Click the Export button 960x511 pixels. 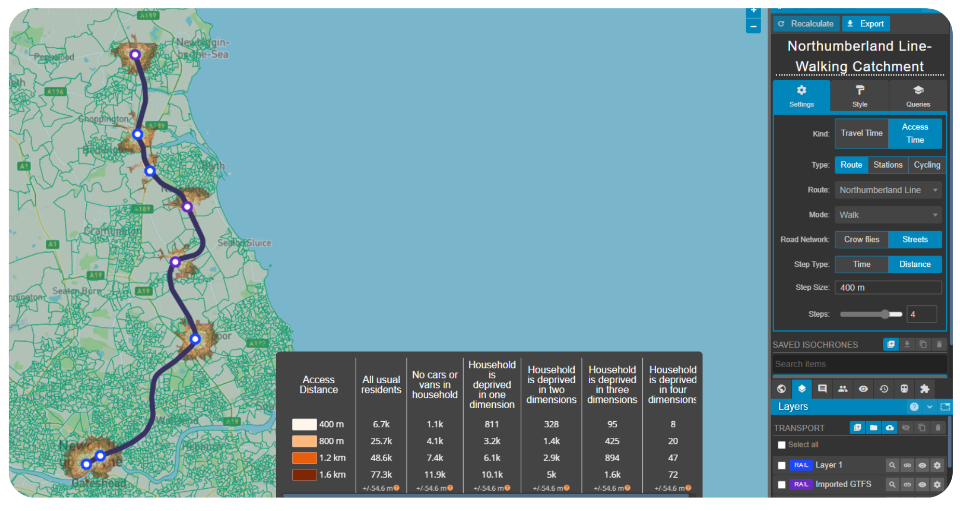[x=866, y=24]
